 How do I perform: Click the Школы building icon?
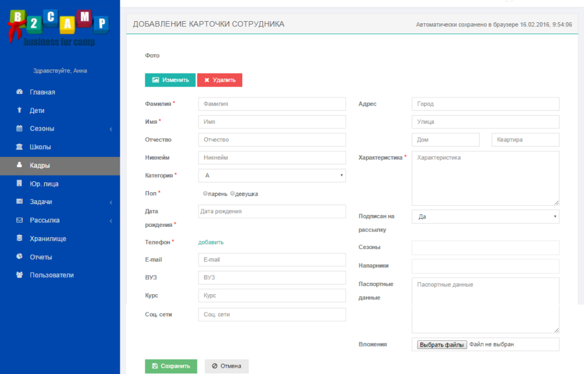pos(19,147)
